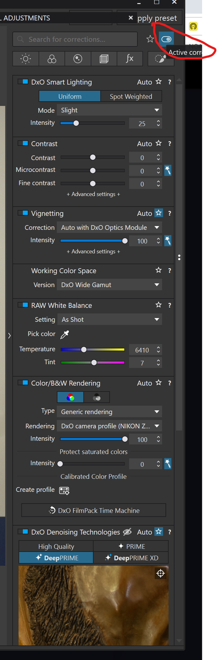Favorite the RAW White Balance palette
Viewport: 218px width, 660px height.
click(x=159, y=305)
